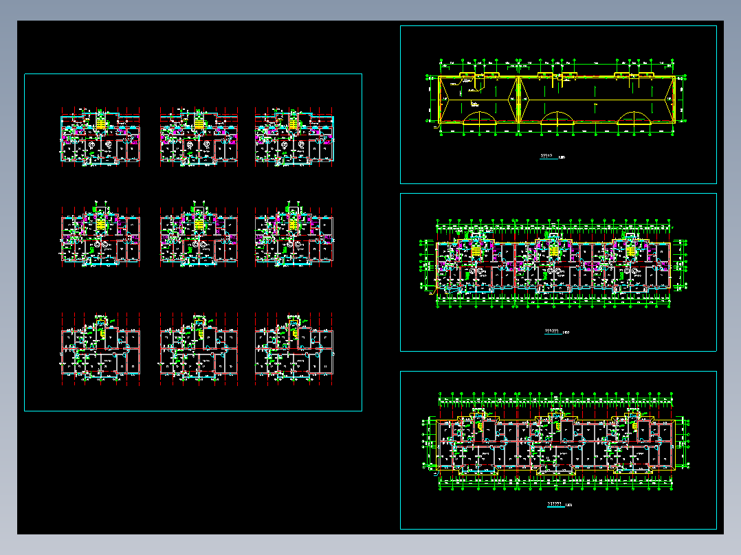Click the title label beneath the roof plan

(552, 157)
